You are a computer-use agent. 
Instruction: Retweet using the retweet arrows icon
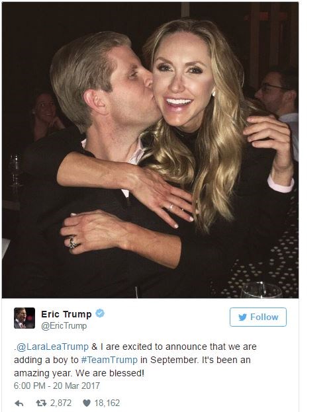pos(41,403)
